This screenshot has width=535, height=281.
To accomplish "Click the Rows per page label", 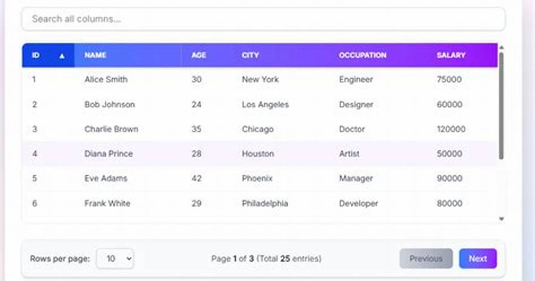I will point(60,259).
